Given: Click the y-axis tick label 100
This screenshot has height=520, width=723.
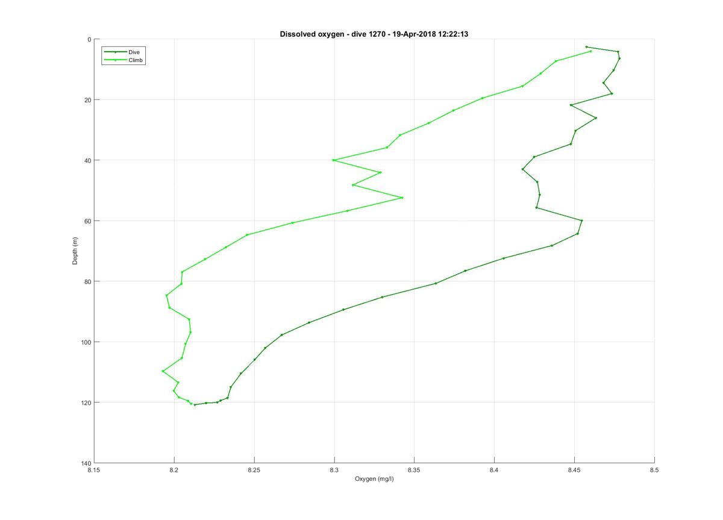Looking at the screenshot, I should pyautogui.click(x=86, y=342).
